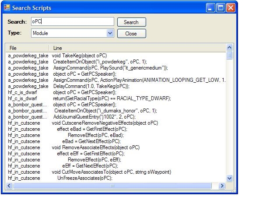Sort results by the File column header
Viewport: 280px width, 224px height.
27,48
